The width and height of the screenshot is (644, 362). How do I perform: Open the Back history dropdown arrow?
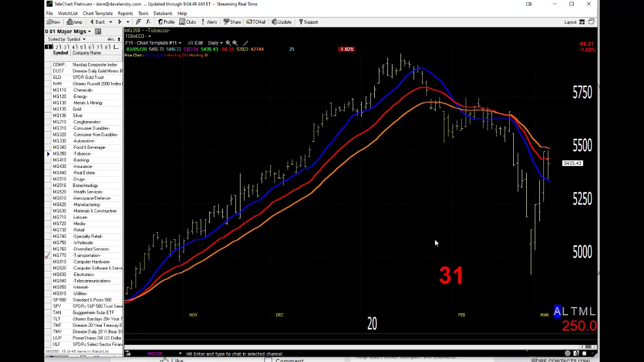(110, 22)
